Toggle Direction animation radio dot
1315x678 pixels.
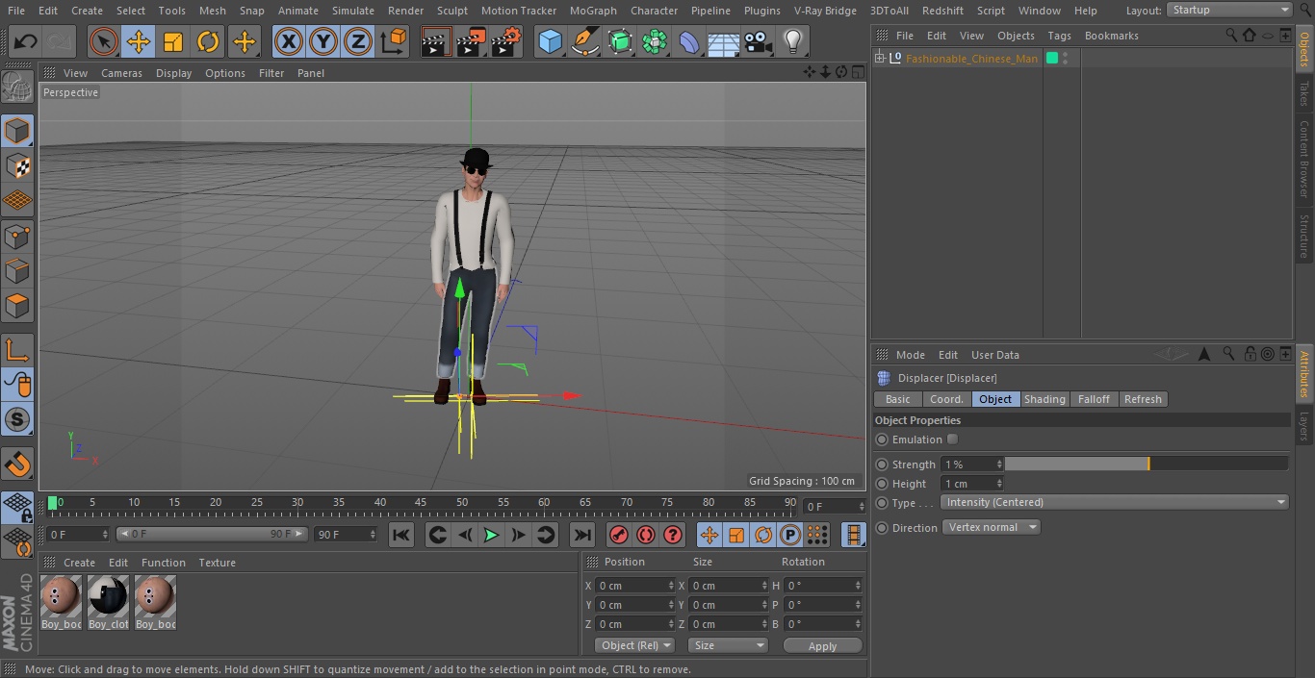(x=882, y=528)
